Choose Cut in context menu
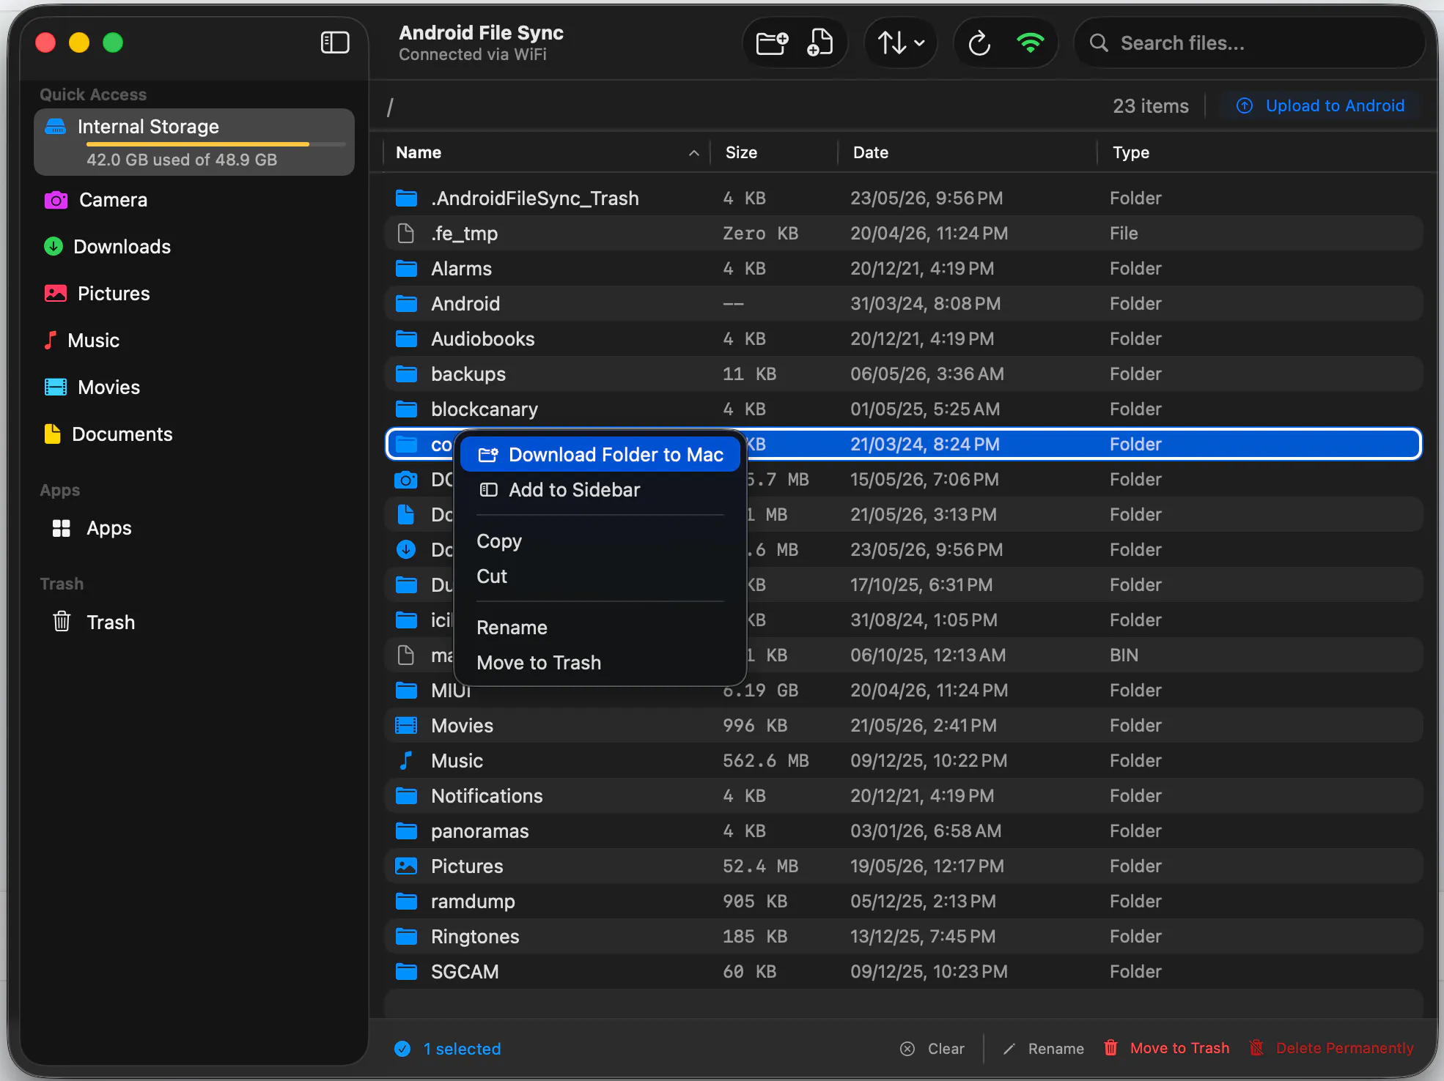1444x1081 pixels. (x=600, y=576)
